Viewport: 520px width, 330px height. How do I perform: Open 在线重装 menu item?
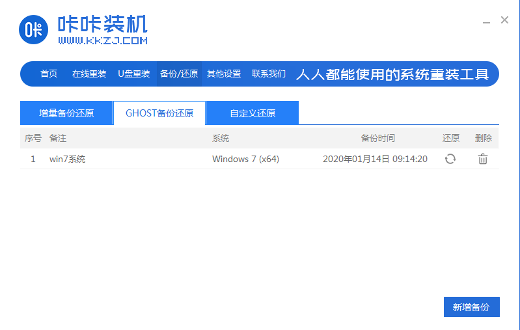click(x=89, y=74)
